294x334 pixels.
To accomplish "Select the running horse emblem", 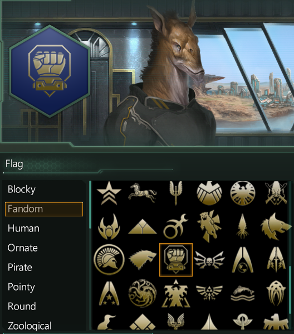I will click(x=143, y=192).
